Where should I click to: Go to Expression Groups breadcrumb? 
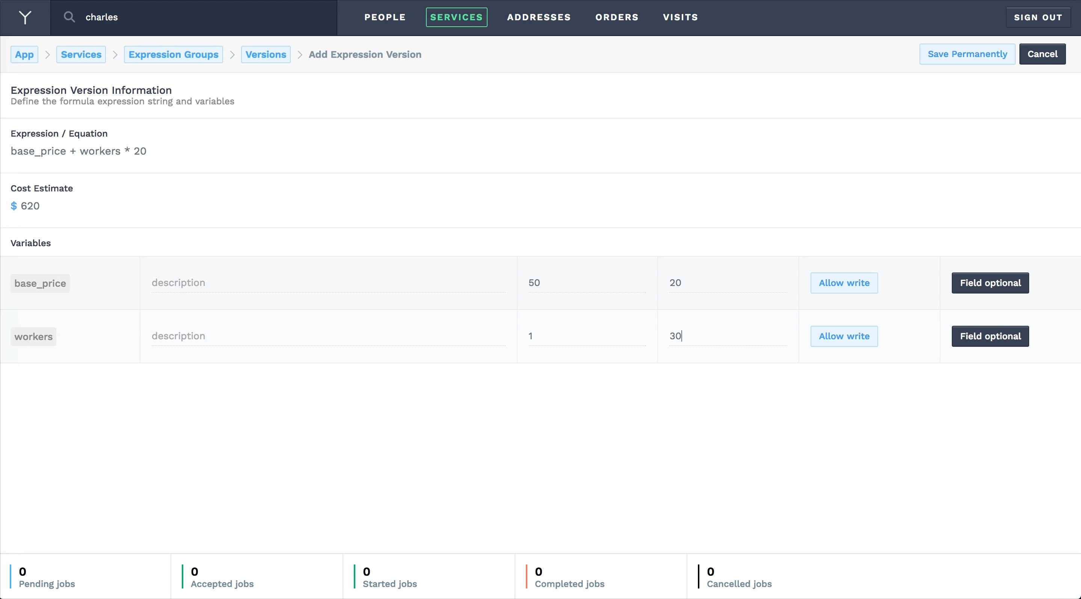coord(173,54)
